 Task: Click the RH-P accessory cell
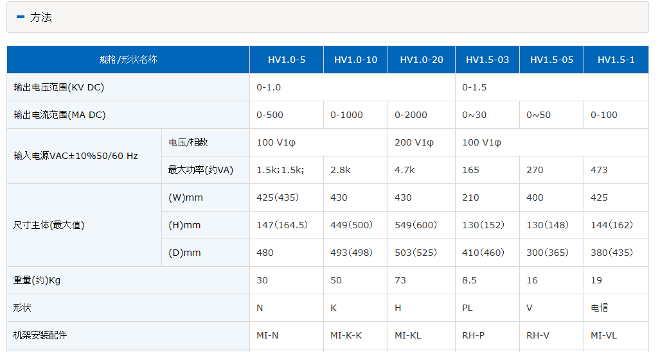(x=474, y=335)
